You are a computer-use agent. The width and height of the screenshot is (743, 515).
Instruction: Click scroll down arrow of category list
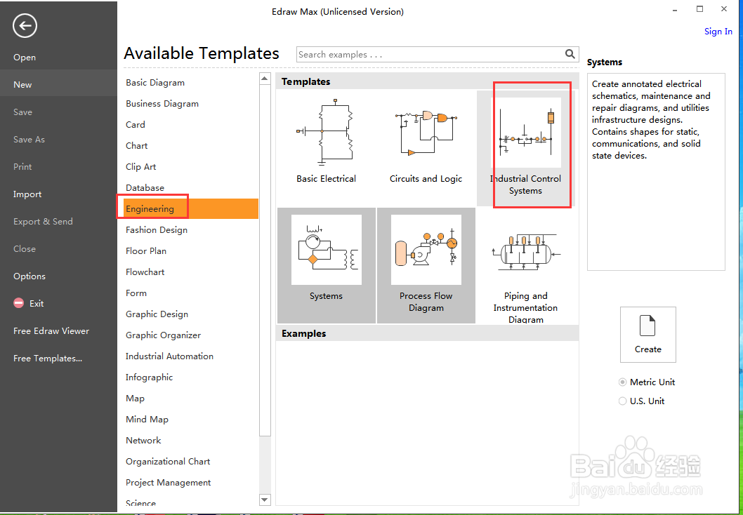point(265,500)
